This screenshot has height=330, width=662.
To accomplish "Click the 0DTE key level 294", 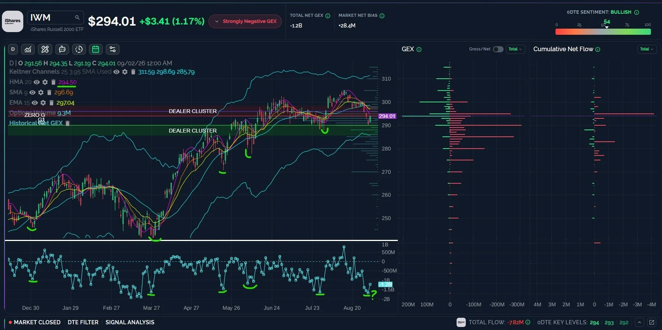I will point(594,323).
